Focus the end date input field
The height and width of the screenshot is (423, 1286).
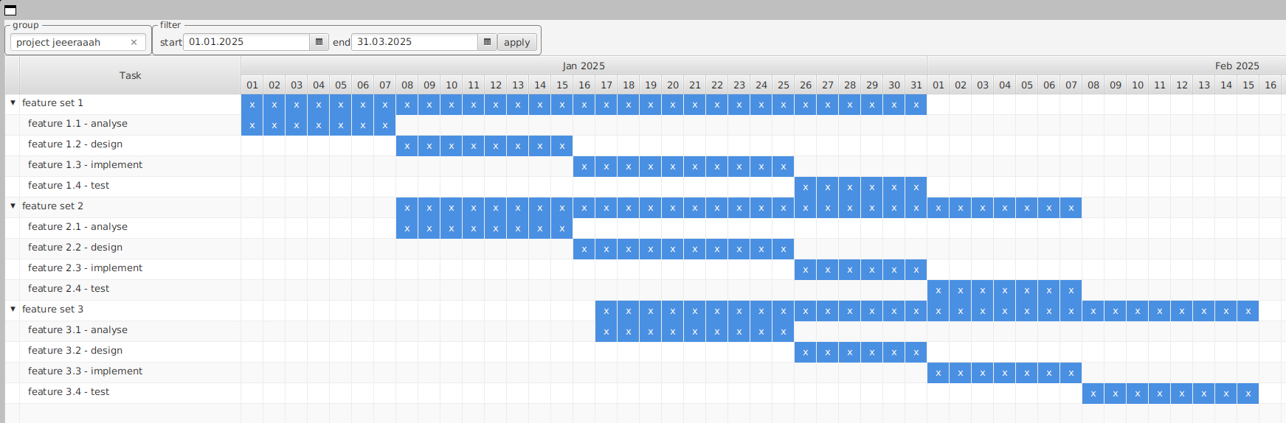pyautogui.click(x=415, y=42)
